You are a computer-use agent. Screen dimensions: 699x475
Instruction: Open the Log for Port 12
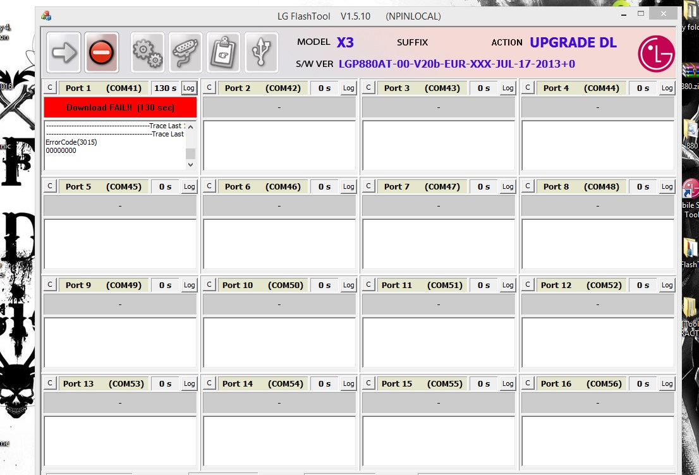pyautogui.click(x=667, y=285)
